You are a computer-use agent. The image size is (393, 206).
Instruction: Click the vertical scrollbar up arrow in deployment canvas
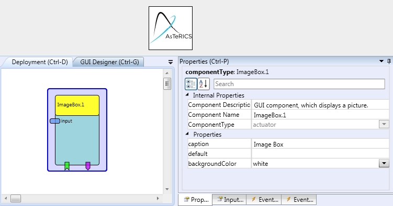click(167, 73)
